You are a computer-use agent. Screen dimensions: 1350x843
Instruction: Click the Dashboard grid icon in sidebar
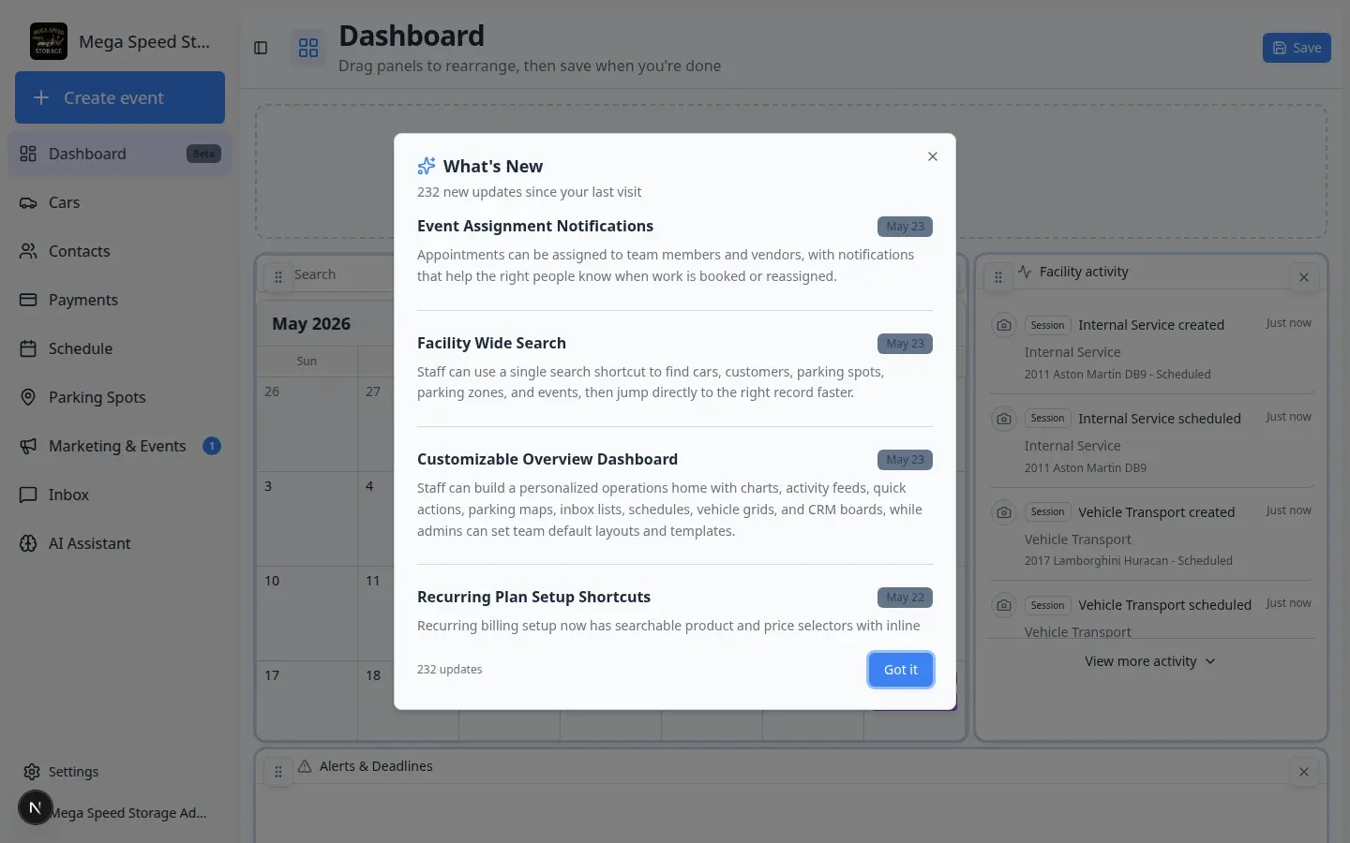tap(28, 154)
